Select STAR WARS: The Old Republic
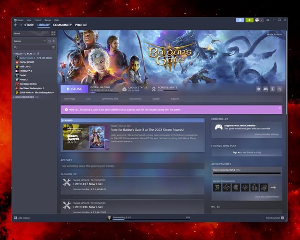Image resolution: width=300 pixels, height=240 pixels. pyautogui.click(x=35, y=93)
